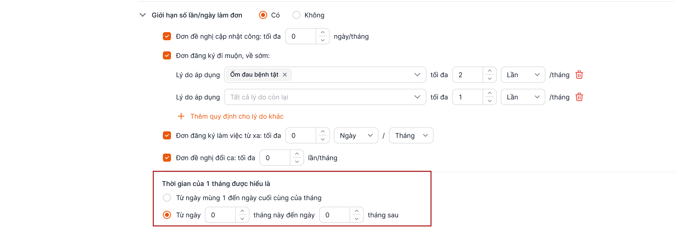
Task: Uncheck Đơn đề nghị cập nhật công
Action: tap(167, 36)
